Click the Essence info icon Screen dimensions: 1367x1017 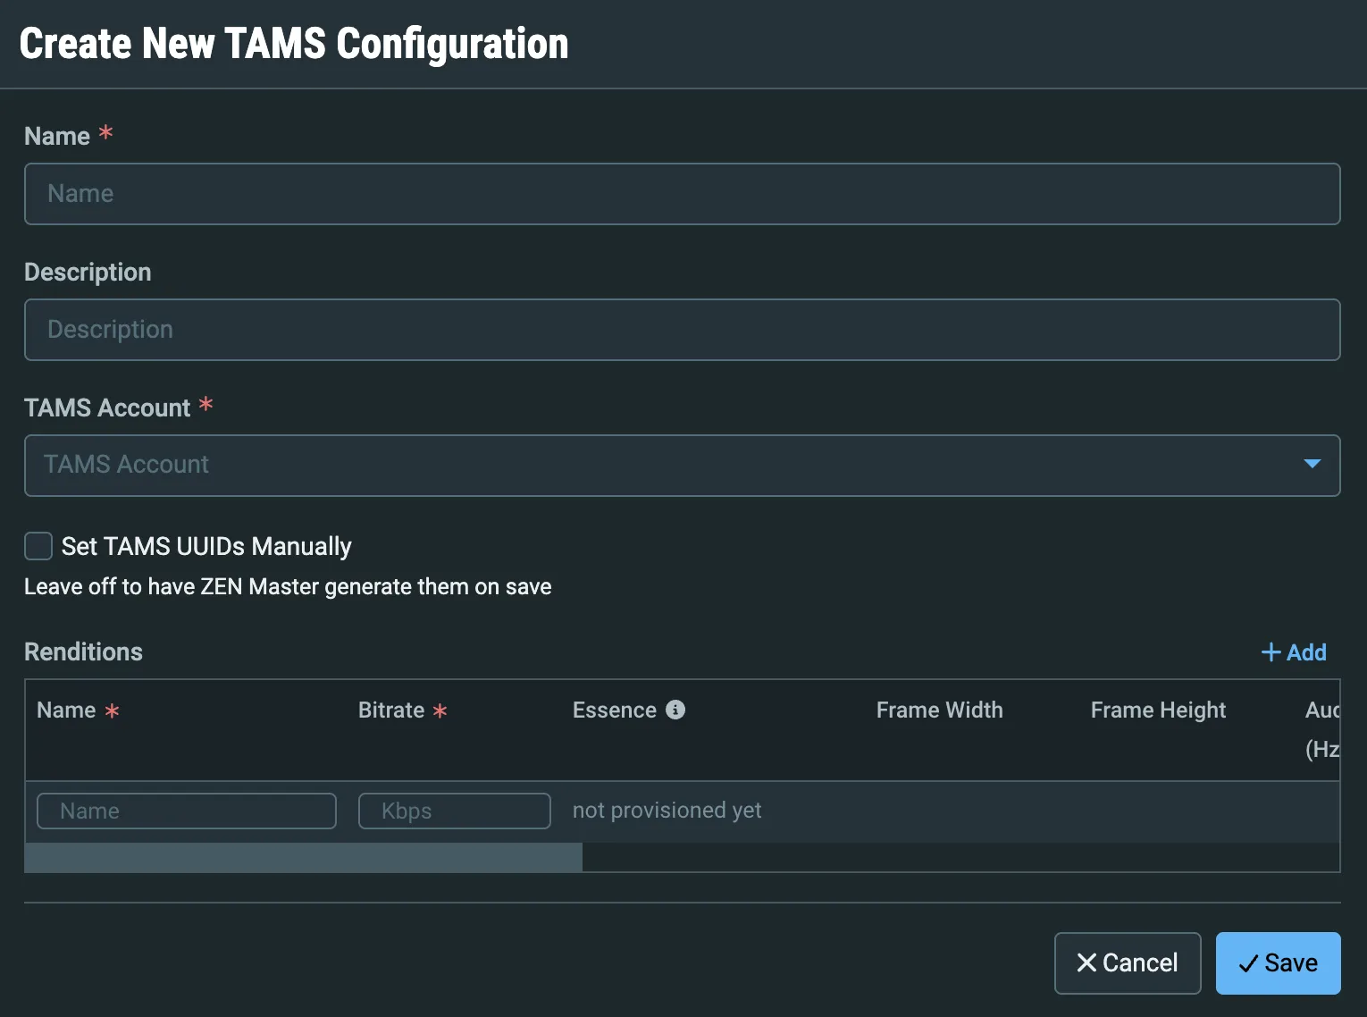click(x=675, y=710)
